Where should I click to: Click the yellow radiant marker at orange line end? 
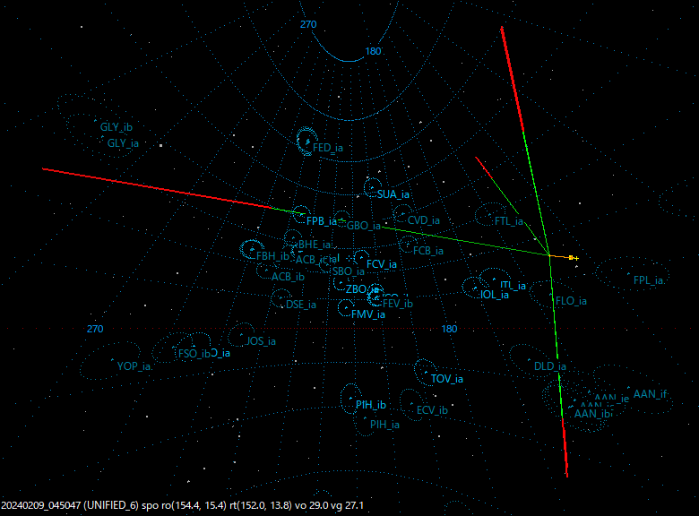click(x=574, y=258)
